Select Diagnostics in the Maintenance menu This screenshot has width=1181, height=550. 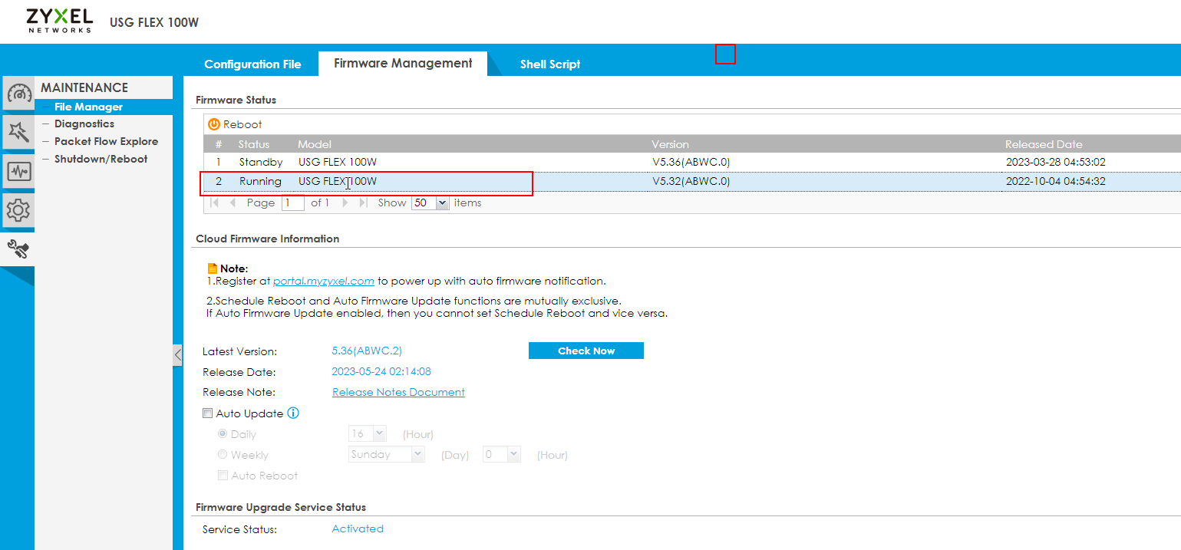click(x=84, y=124)
